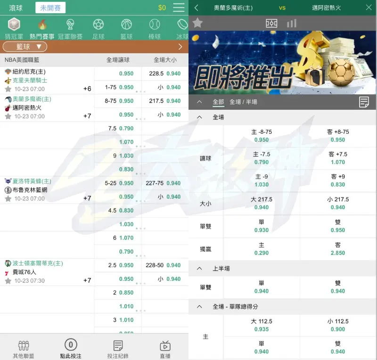Open 熱門賽事 flame icon
The image size is (377, 360).
point(42,25)
